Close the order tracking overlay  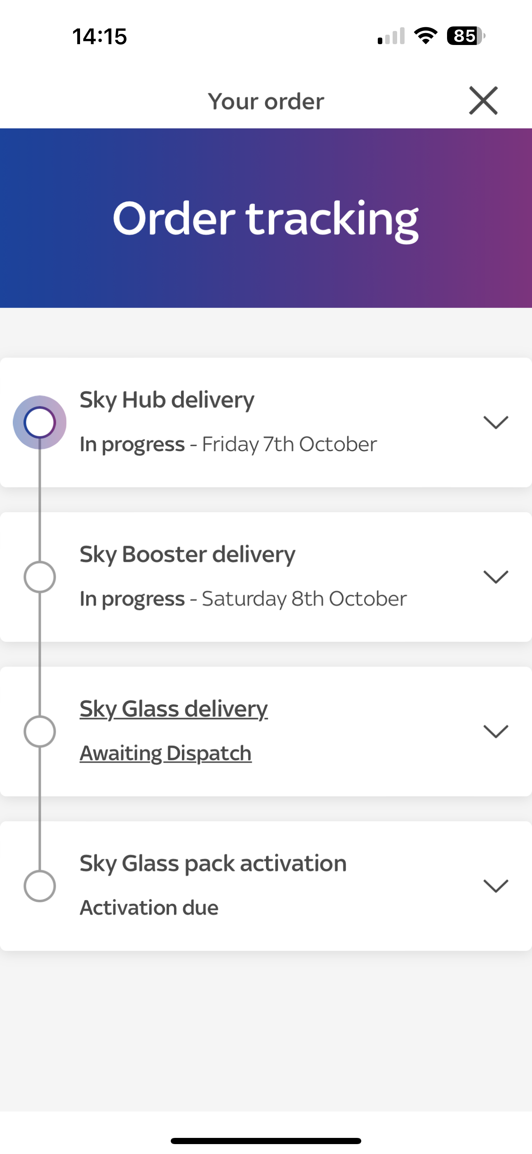click(483, 101)
